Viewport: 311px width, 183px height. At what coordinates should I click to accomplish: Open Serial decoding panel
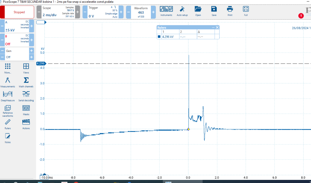click(26, 96)
